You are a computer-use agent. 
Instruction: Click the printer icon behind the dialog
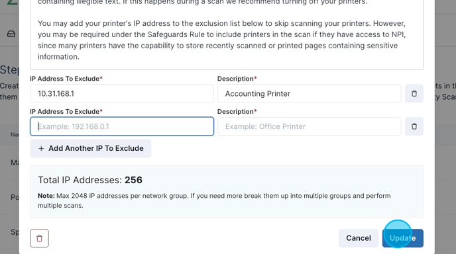11,34
